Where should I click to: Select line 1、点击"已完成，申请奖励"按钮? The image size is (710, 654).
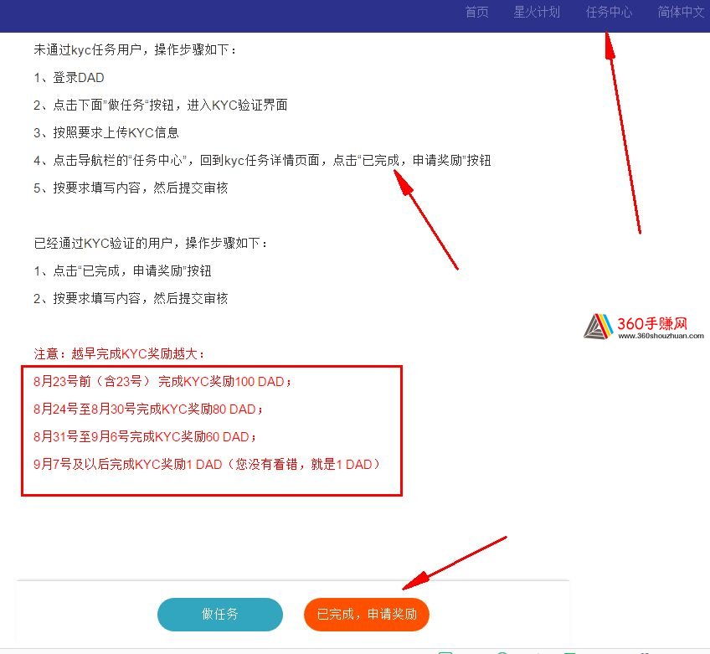123,270
